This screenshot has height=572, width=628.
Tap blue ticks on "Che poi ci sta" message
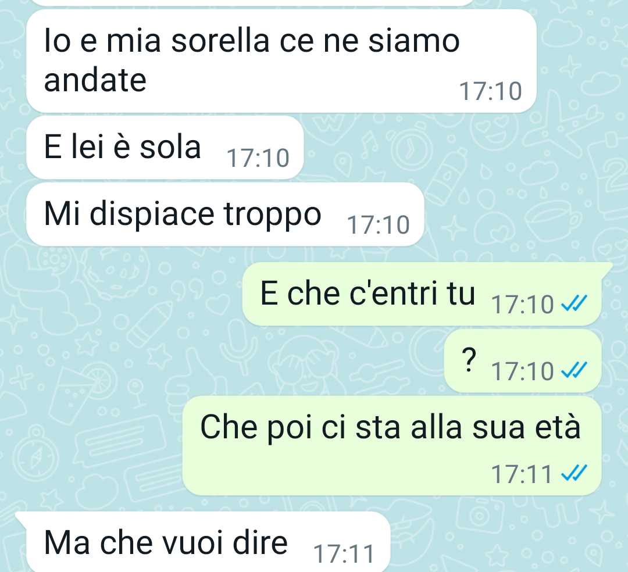(574, 473)
